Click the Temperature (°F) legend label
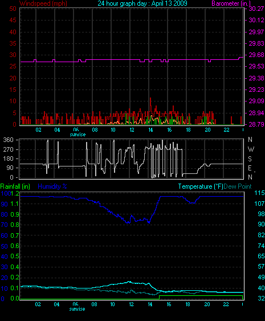This screenshot has width=265, height=321. [x=201, y=186]
